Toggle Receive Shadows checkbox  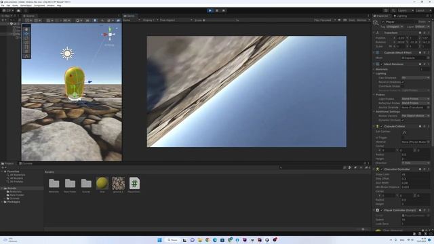point(403,82)
